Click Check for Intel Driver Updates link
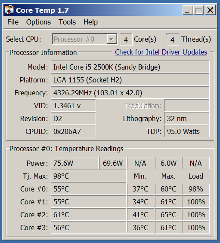220x243 pixels. (161, 52)
